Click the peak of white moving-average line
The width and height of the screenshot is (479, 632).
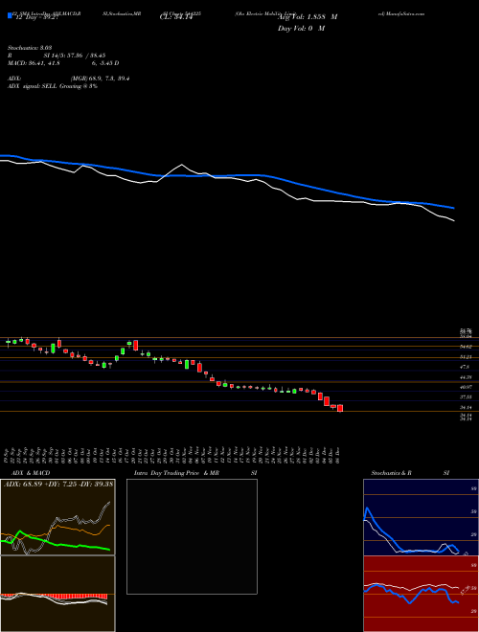click(x=182, y=165)
